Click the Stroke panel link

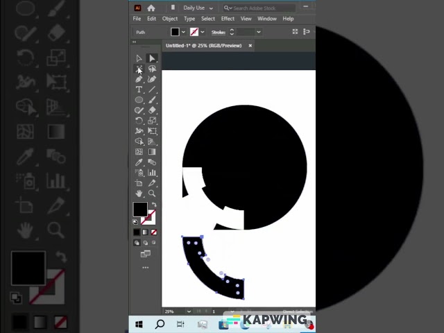click(219, 33)
